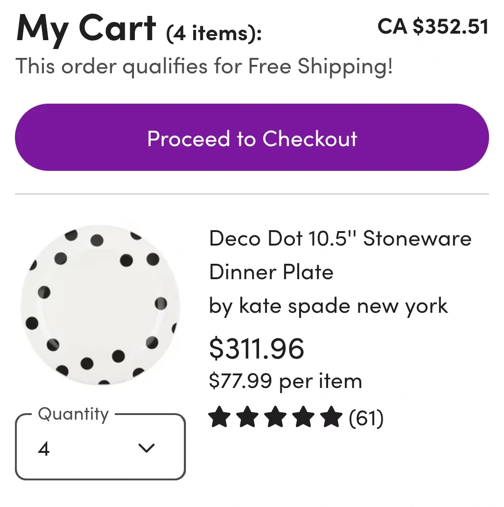View the 61 reviews count
Screen dimensions: 504x507
pyautogui.click(x=366, y=418)
